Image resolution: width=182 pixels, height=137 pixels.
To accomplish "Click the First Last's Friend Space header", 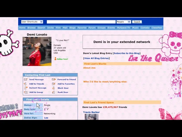I will tap(122, 102).
